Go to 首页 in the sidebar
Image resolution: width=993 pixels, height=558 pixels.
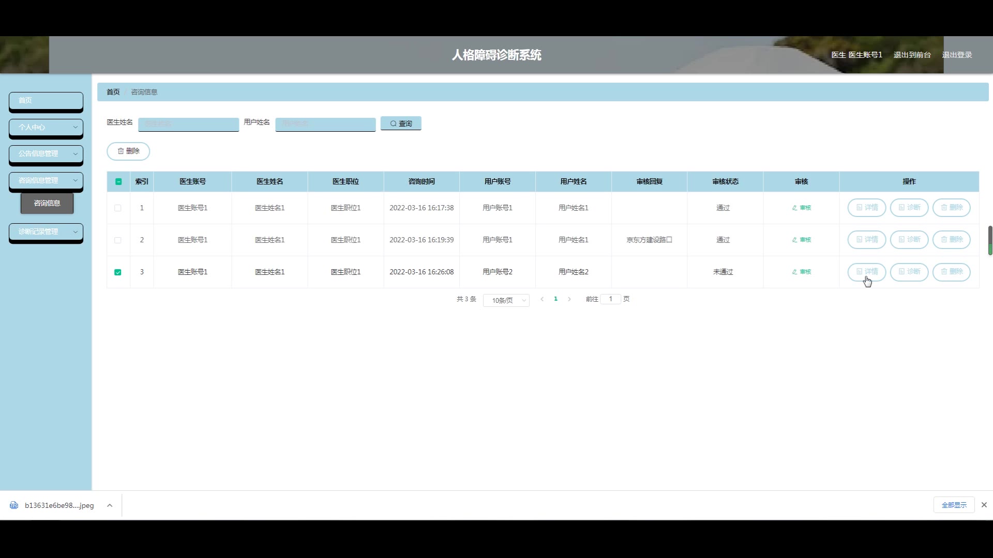point(46,100)
